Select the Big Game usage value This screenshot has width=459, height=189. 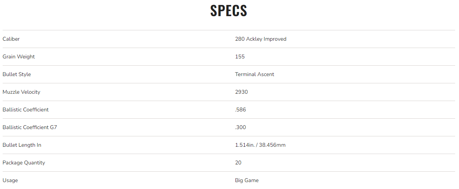point(247,180)
